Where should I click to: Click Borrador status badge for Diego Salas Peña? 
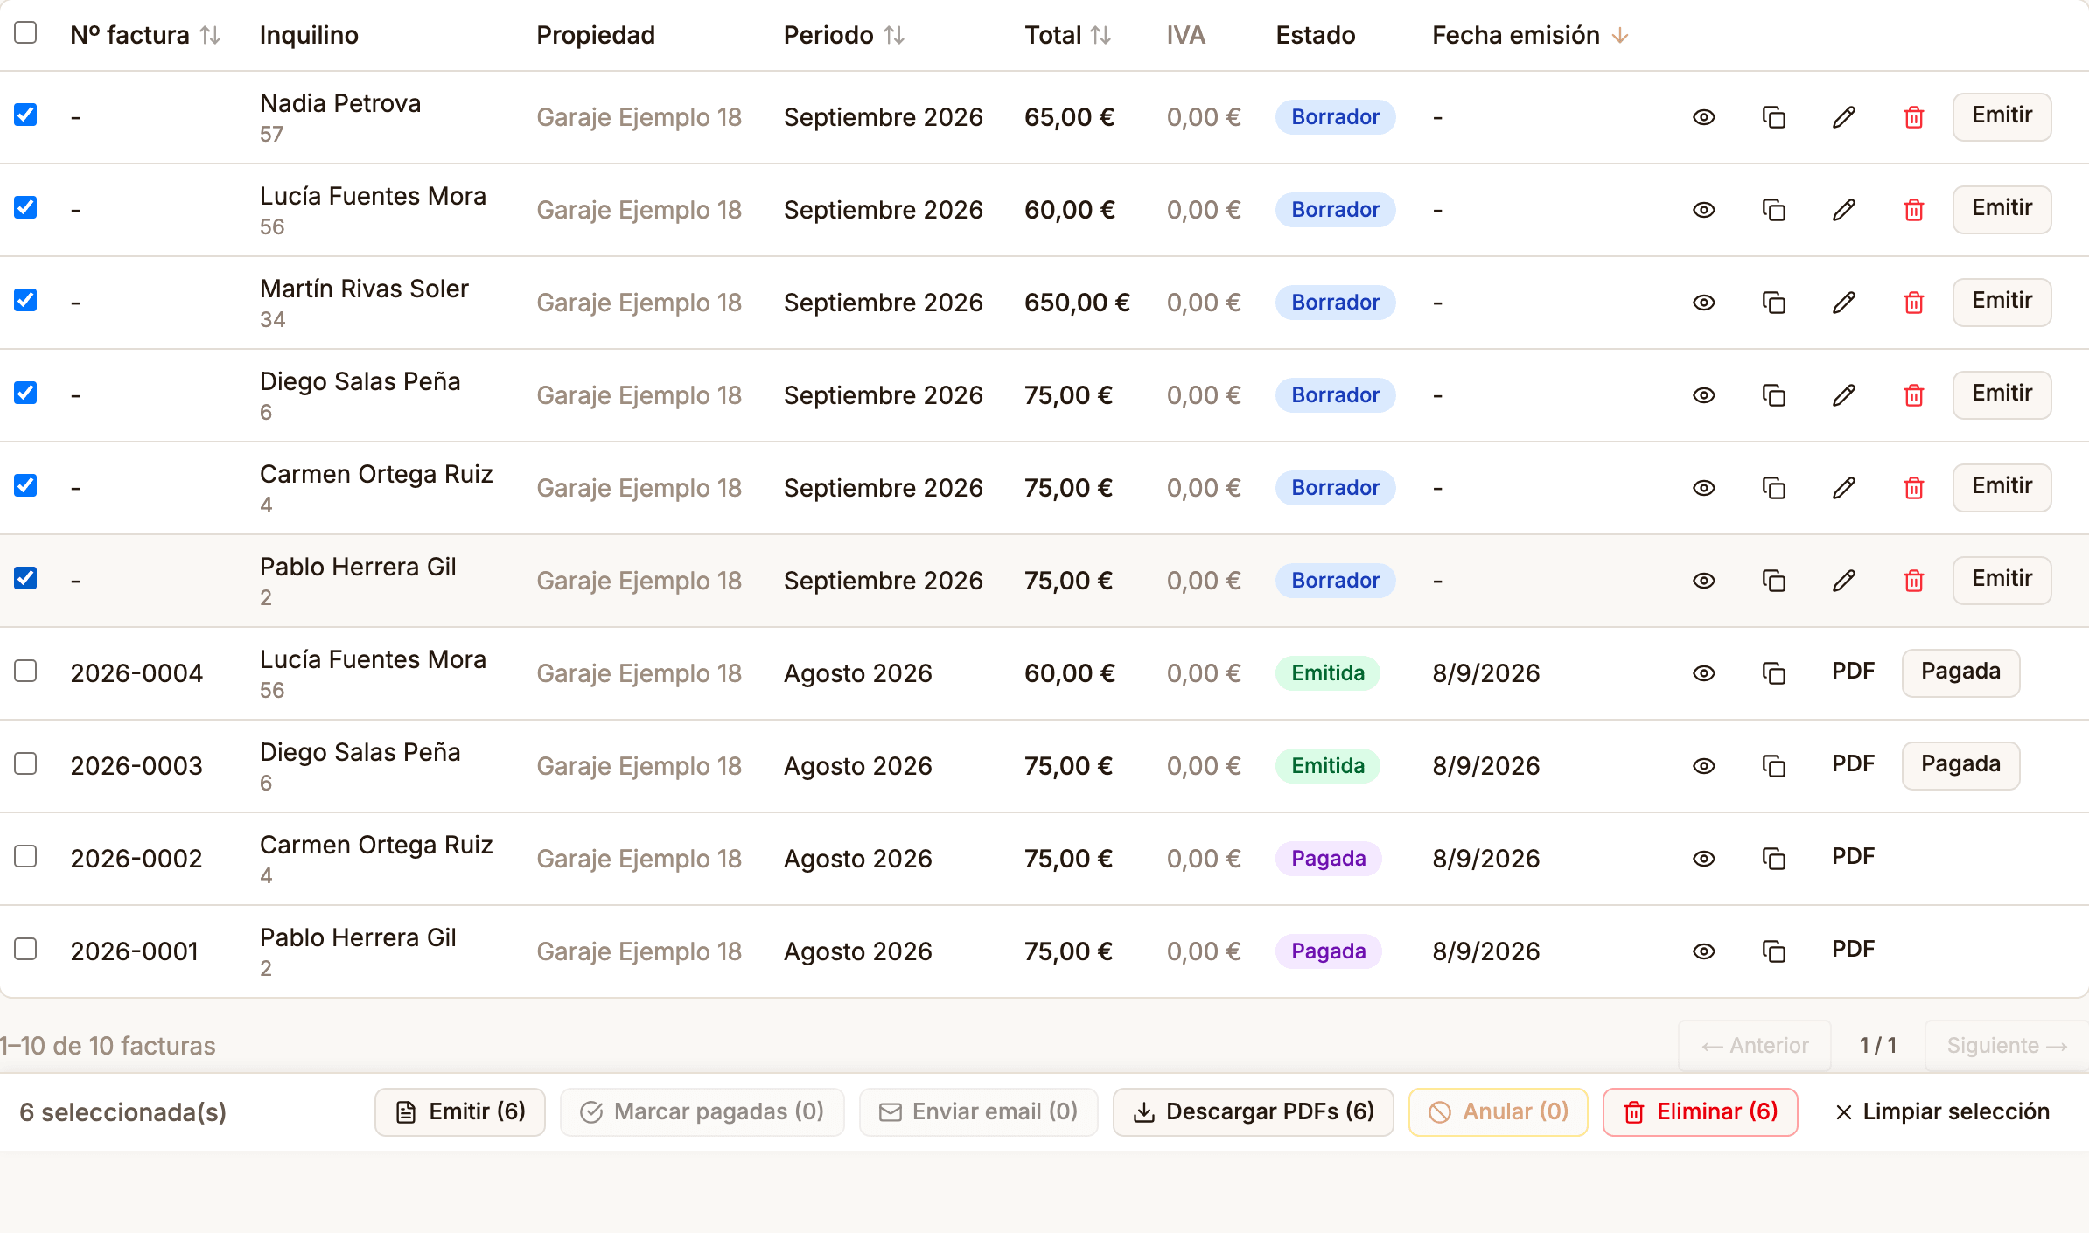pos(1335,395)
